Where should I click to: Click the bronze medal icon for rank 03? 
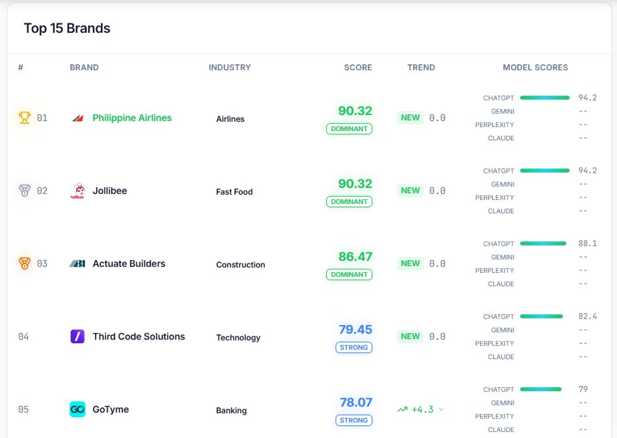click(24, 263)
